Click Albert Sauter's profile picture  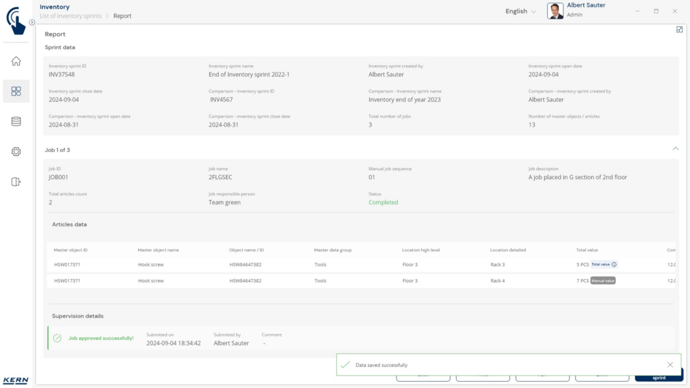[555, 11]
